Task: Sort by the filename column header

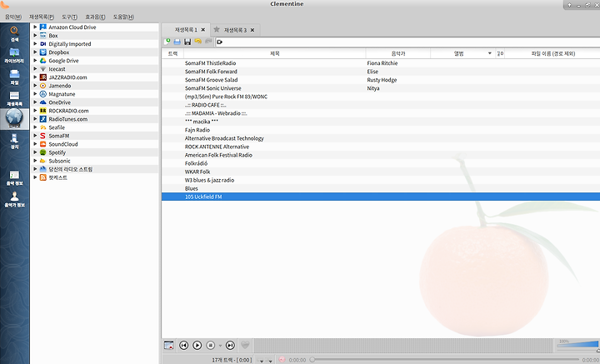Action: pyautogui.click(x=553, y=53)
